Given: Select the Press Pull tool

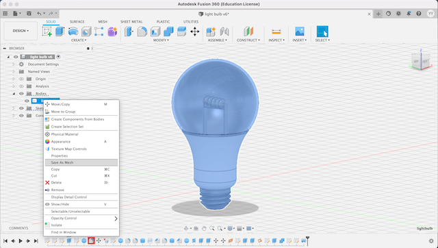Looking at the screenshot, I should 129,32.
